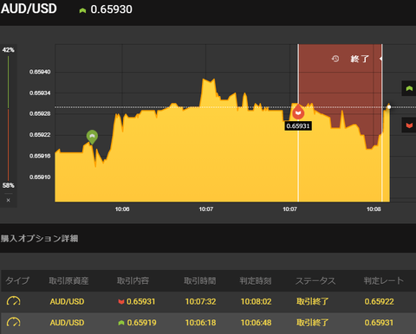Click AUD/USD in the 10:07:32 row
Image resolution: width=416 pixels, height=334 pixels.
tap(67, 302)
